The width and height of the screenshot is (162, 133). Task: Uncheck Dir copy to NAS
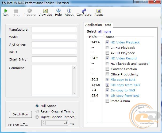click(107, 90)
